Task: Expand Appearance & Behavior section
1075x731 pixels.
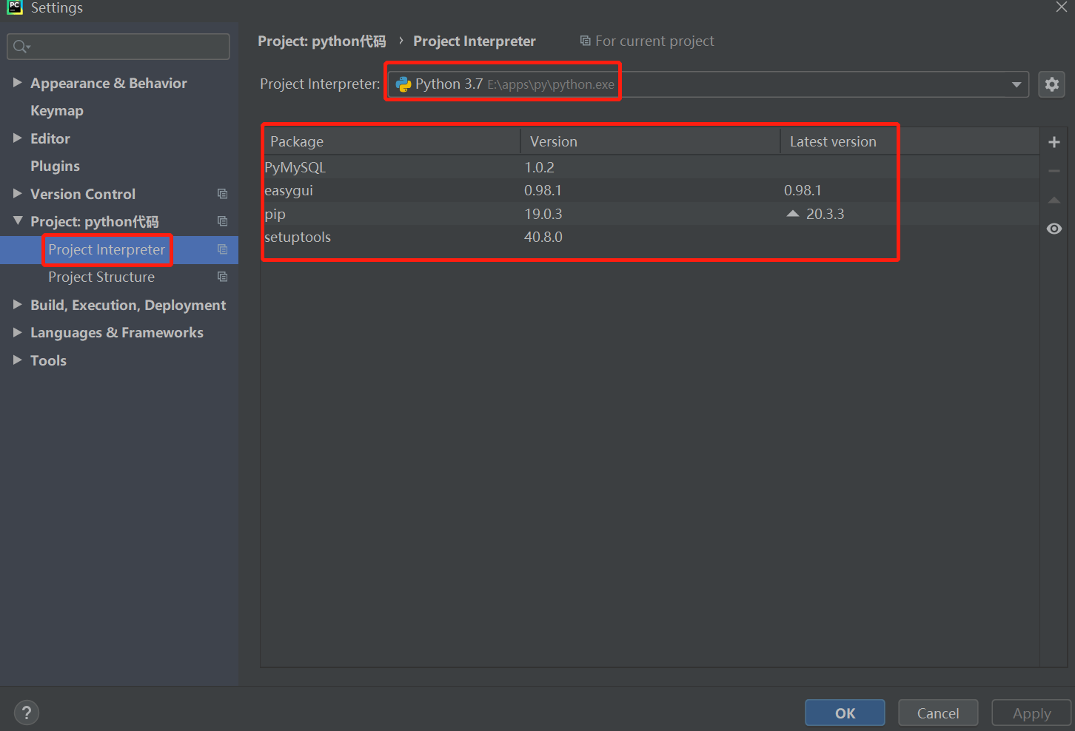Action: [x=17, y=83]
